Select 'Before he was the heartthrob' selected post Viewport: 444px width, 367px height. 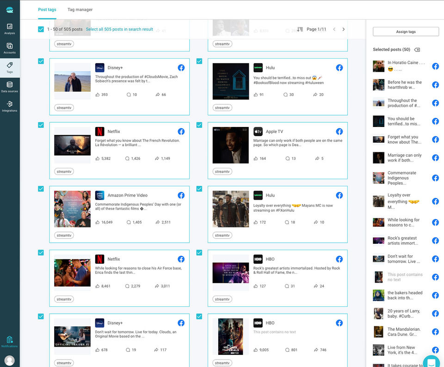click(406, 85)
